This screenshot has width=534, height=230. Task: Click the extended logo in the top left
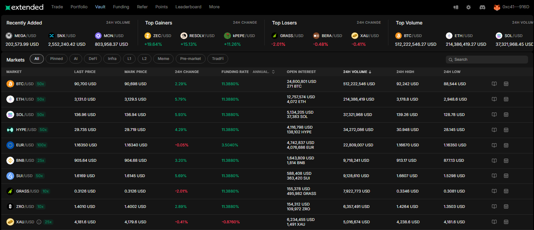tap(25, 7)
